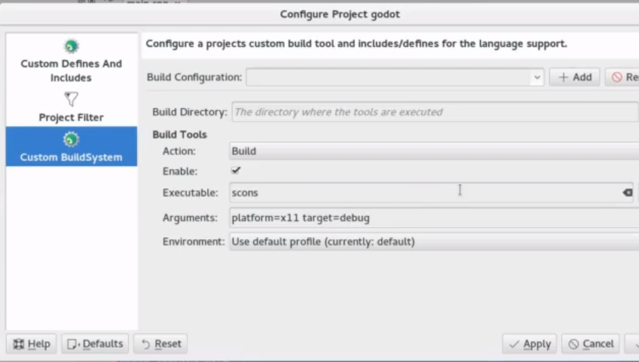
Task: Click the Remove configuration button
Action: (x=624, y=77)
